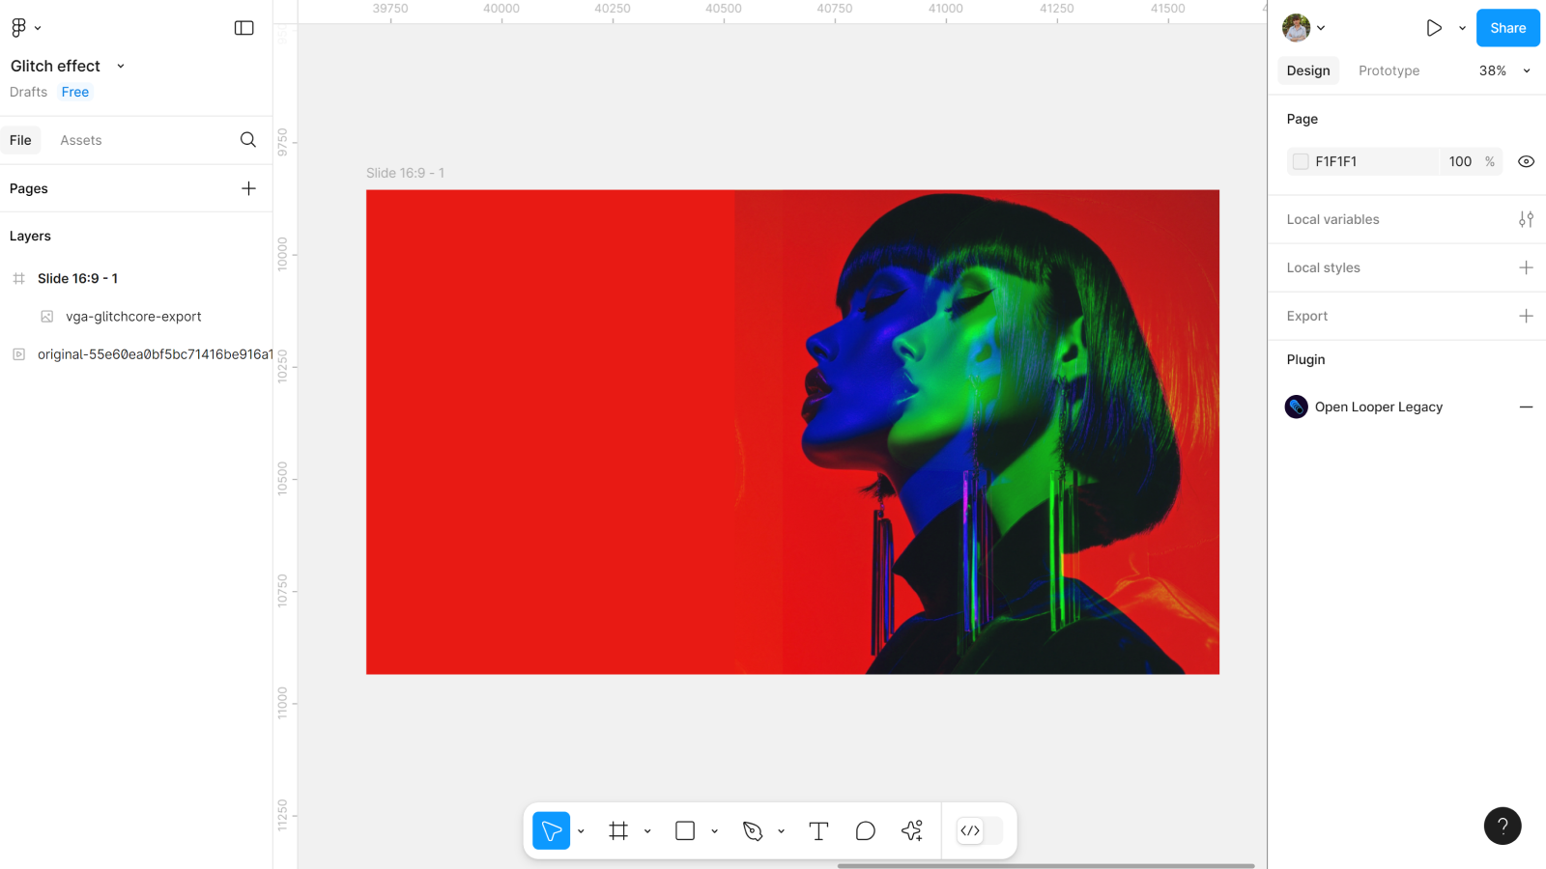Expand the Glitch effect file name menu
This screenshot has width=1546, height=869.
tap(121, 66)
